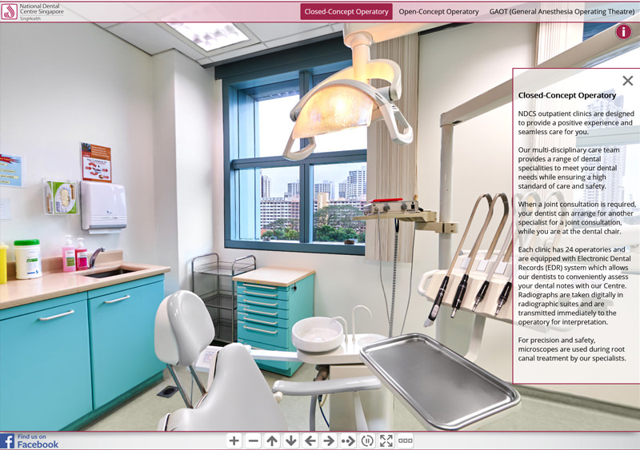Click the National Dental Centre Singapore logo
Viewport: 640px width, 450px height.
click(x=34, y=12)
